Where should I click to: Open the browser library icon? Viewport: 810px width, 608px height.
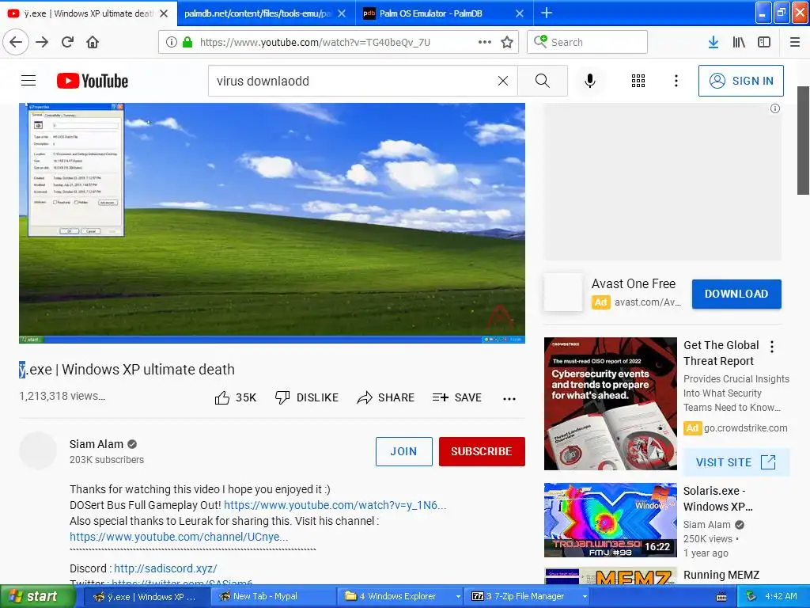pyautogui.click(x=739, y=42)
